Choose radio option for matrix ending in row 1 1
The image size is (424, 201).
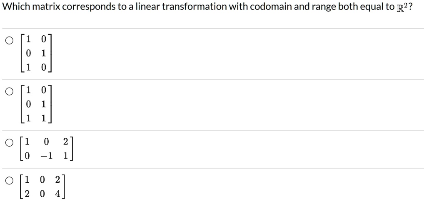point(10,91)
